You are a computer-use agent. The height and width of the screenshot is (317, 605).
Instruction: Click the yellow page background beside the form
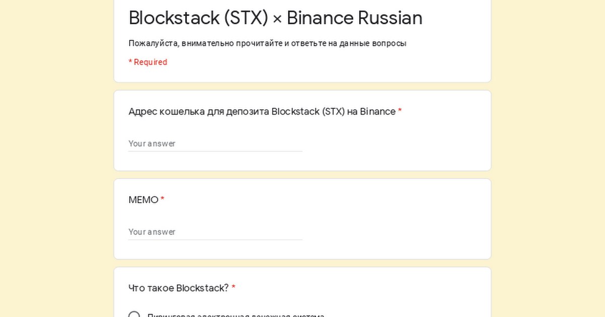tap(550, 161)
